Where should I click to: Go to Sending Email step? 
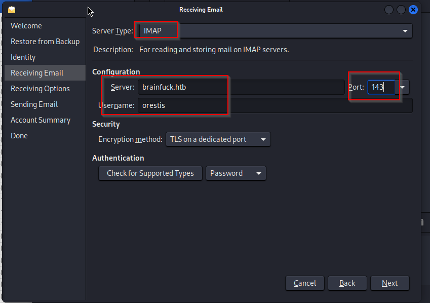(34, 104)
